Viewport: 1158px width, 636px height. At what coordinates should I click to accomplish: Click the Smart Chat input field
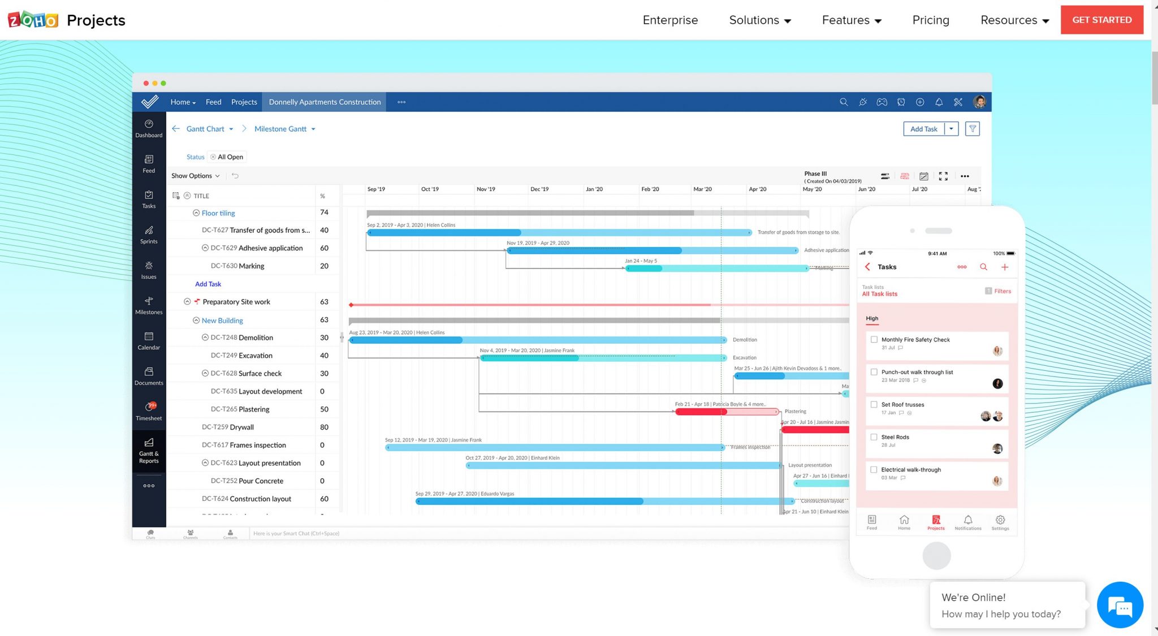coord(548,534)
